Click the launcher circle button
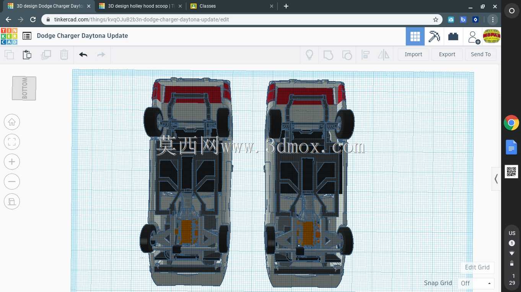 tap(511, 11)
